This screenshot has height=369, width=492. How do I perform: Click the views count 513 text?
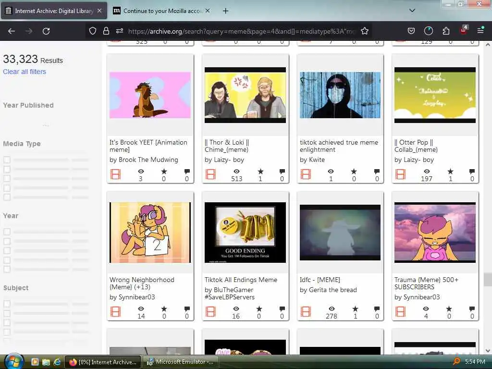(237, 179)
